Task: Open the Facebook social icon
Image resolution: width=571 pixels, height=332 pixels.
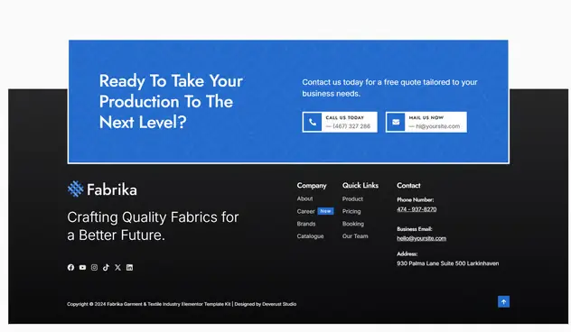Action: click(x=70, y=267)
